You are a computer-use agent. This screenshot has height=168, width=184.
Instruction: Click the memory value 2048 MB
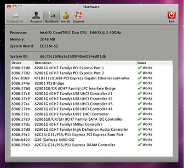[47, 39]
